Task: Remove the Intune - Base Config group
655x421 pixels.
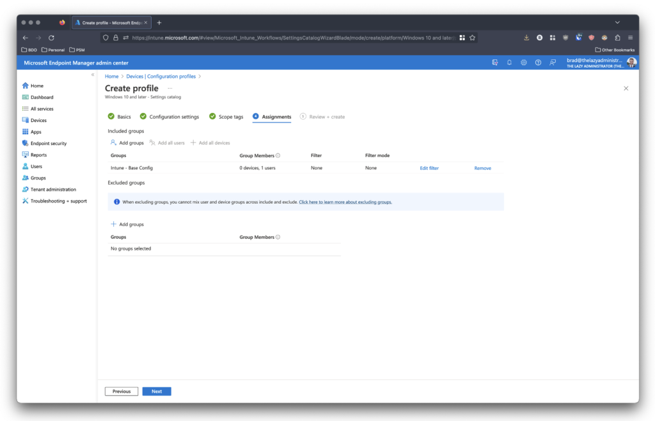Action: click(482, 168)
